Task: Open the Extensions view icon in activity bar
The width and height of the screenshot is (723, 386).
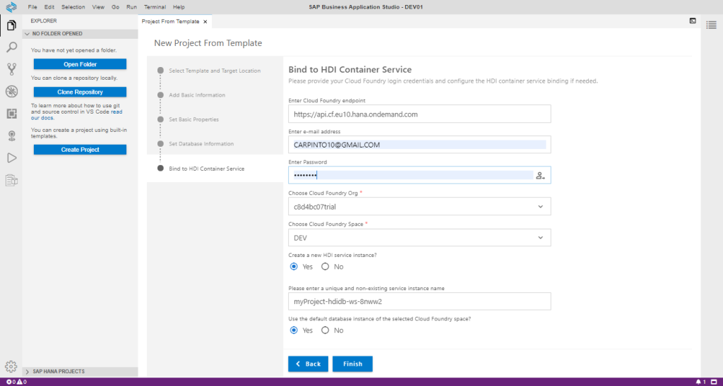Action: 11,114
